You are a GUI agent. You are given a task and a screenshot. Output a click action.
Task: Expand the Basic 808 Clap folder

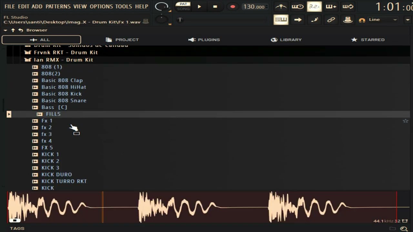click(x=57, y=81)
